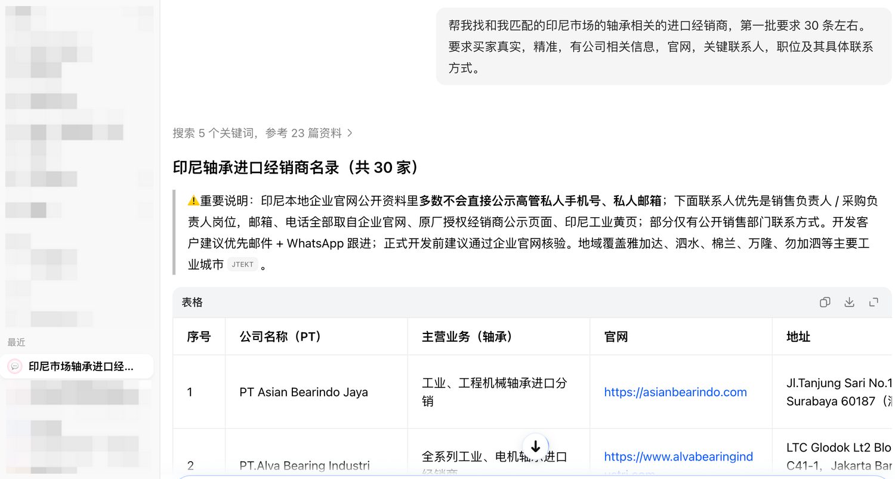
Task: Click the PT.Alva Bearing Industri cell
Action: [316, 454]
